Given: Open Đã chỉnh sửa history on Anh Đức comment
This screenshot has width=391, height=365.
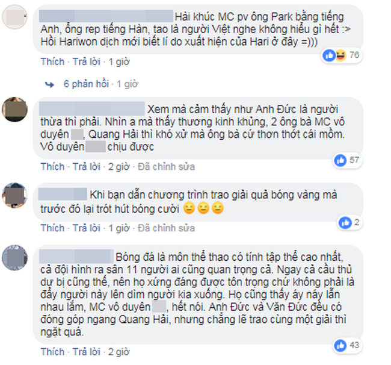Looking at the screenshot, I should [x=166, y=166].
